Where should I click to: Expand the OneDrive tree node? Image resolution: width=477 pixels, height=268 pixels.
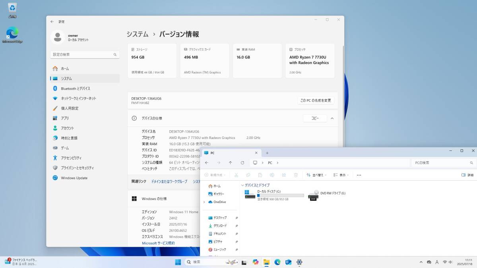point(204,202)
